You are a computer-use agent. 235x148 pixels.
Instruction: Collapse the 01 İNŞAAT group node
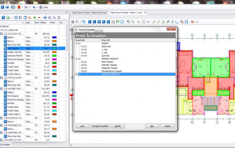pos(76,43)
